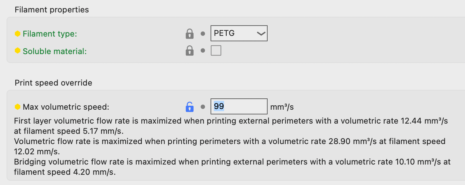Click the Max volumetric speed label
Viewport: 465px width, 185px height.
(66, 107)
